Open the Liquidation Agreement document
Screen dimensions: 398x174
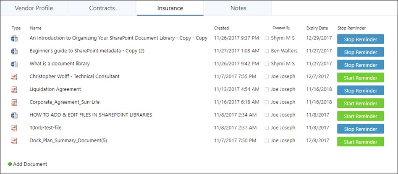(55, 89)
